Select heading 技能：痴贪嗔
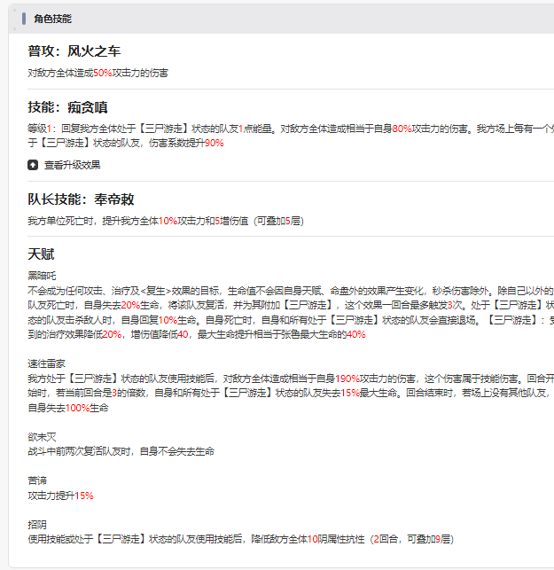 (x=67, y=107)
